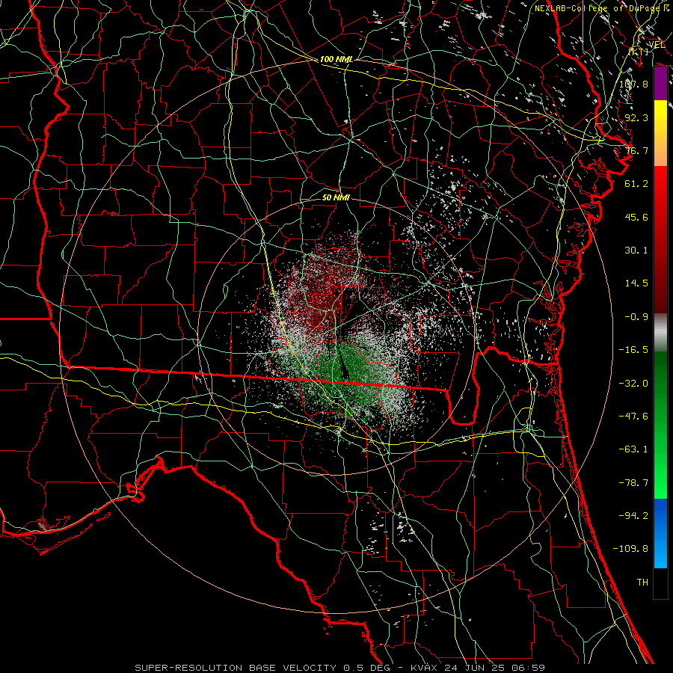This screenshot has width=673, height=673.
Task: Click the -109.8 velocity scale value
Action: (631, 549)
